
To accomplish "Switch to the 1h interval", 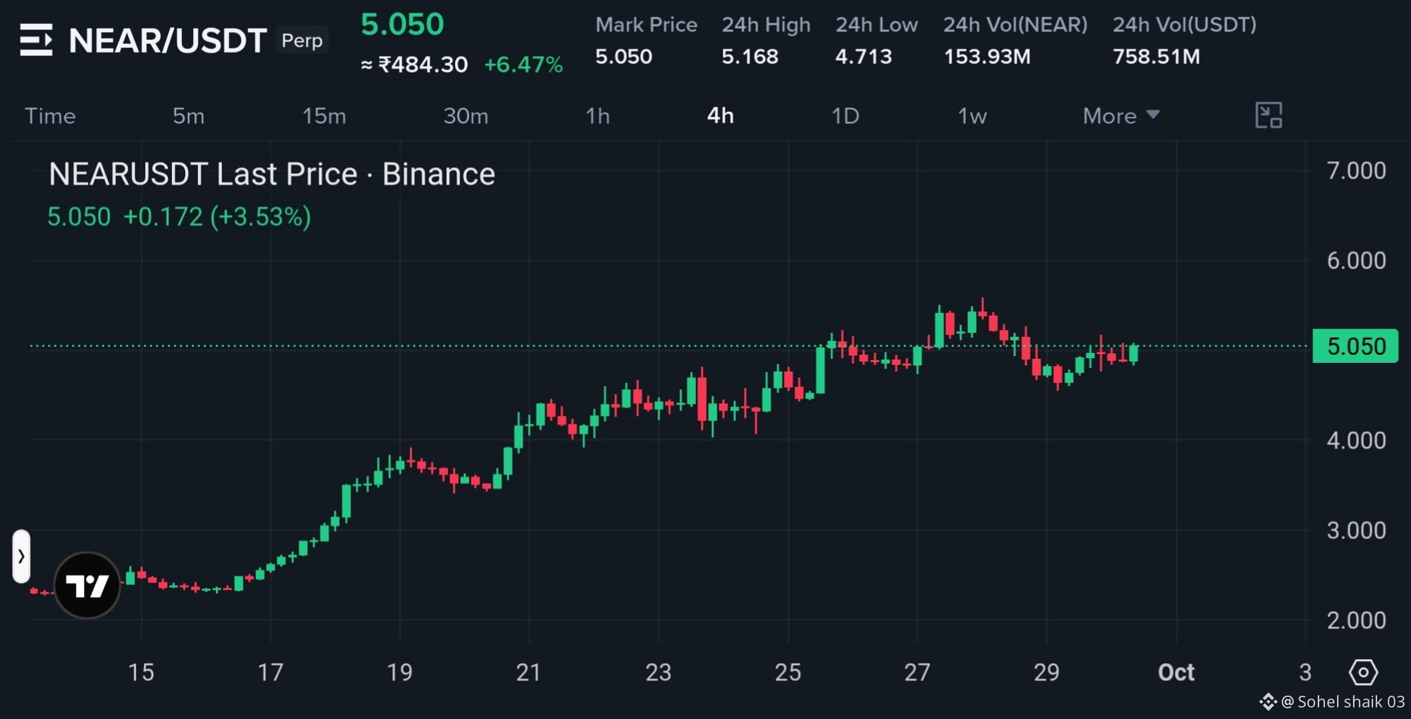I will 598,116.
